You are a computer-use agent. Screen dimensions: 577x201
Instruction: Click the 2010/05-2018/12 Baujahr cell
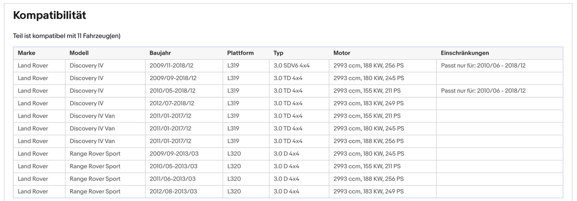pos(173,91)
